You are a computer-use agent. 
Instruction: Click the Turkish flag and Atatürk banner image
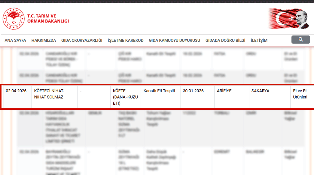[289, 18]
